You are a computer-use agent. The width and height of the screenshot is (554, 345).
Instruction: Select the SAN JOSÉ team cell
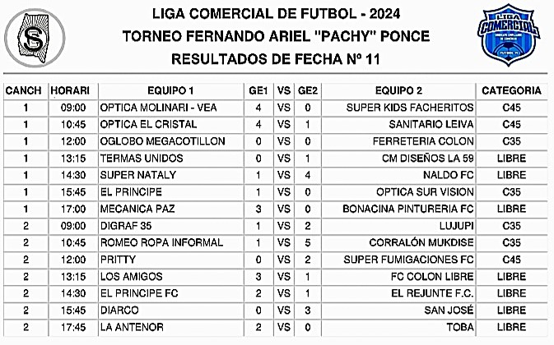(x=398, y=310)
